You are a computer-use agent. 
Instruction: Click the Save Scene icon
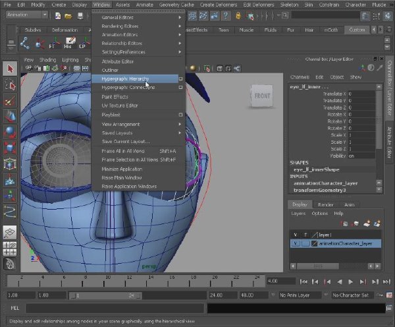(80, 16)
